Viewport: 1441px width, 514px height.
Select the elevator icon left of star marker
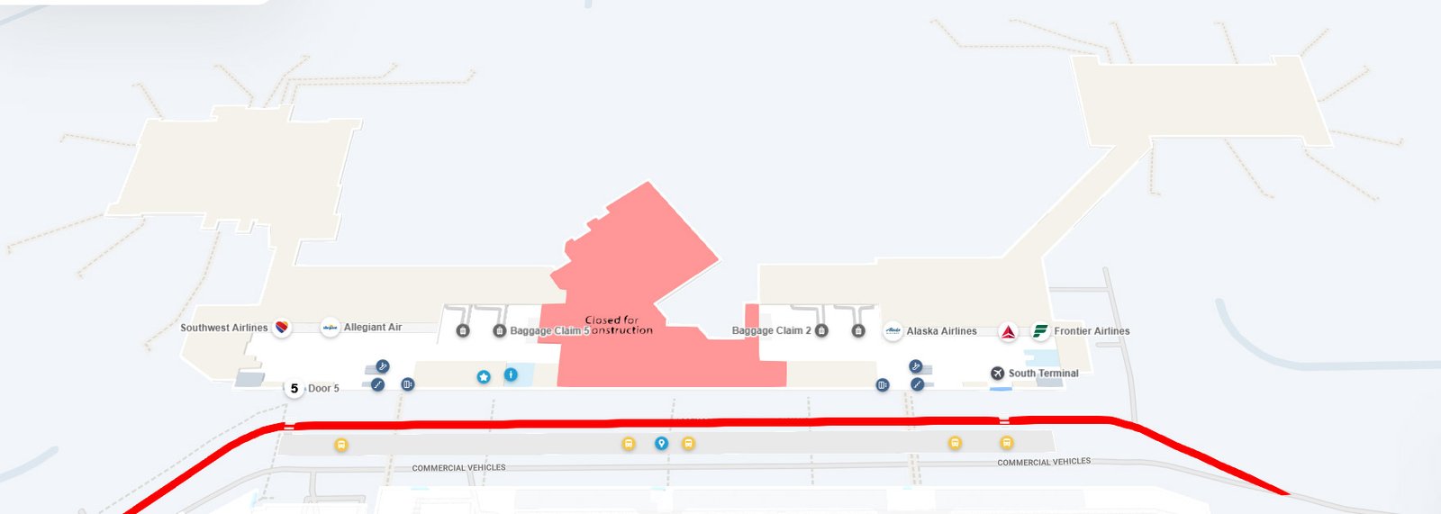[x=408, y=384]
